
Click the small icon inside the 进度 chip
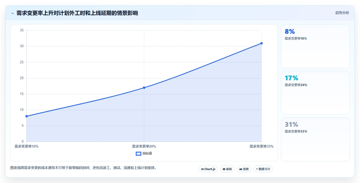tap(241, 169)
